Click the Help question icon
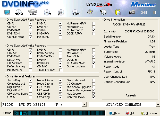Screen dimensions: 160x116 (127, 113)
